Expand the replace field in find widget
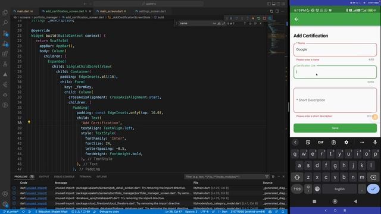The height and width of the screenshot is (214, 381). coord(177,24)
